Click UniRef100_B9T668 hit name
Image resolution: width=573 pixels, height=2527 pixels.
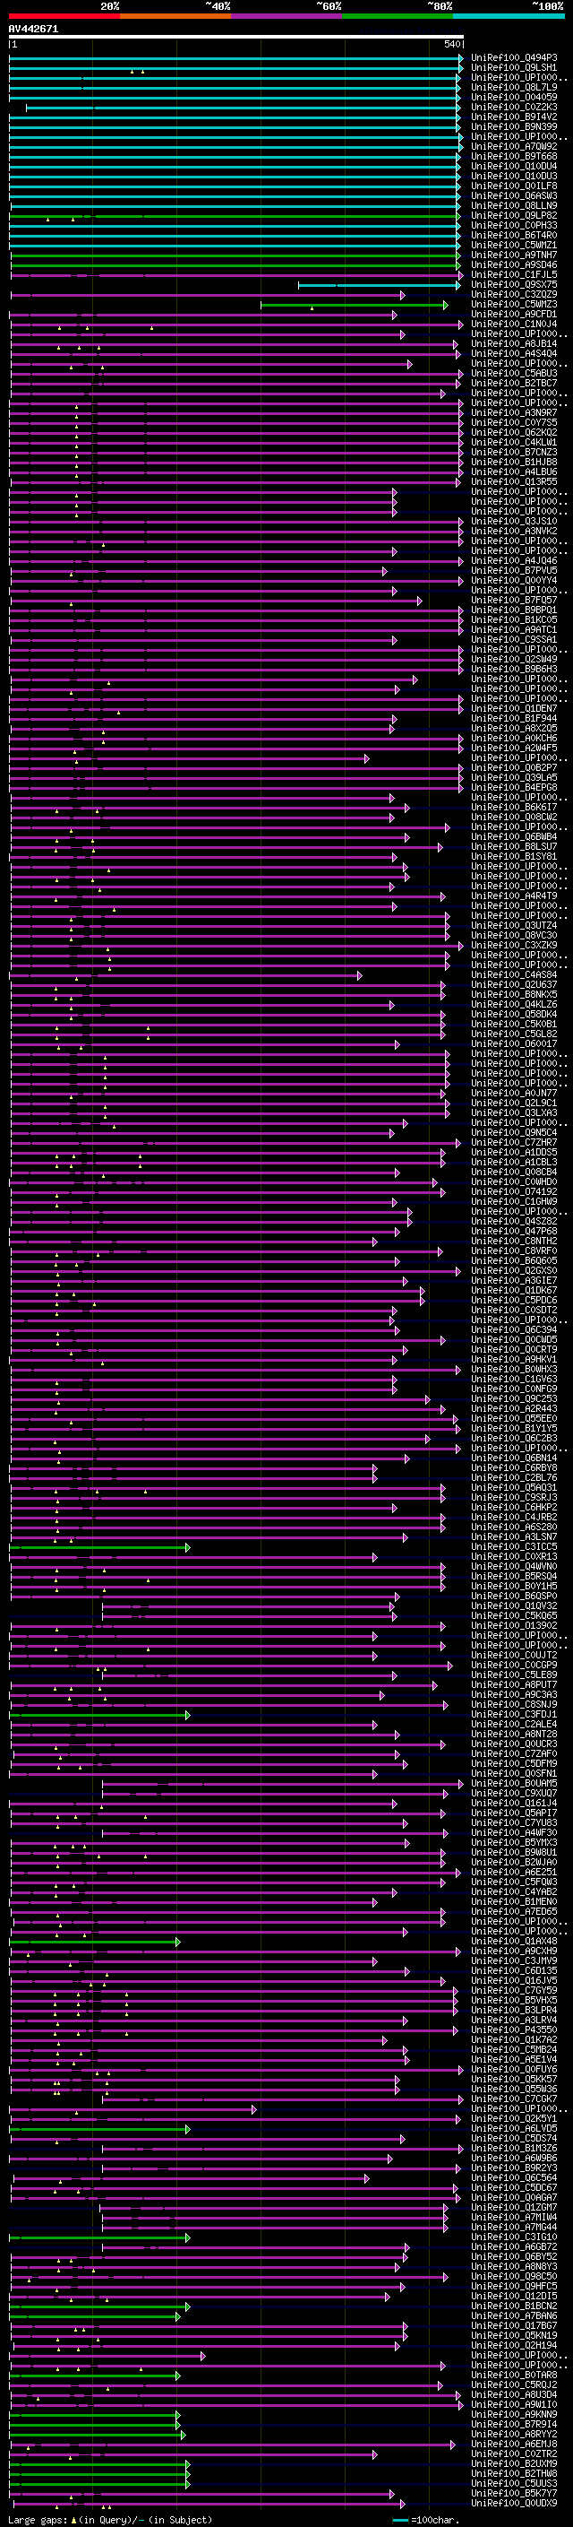(x=514, y=156)
